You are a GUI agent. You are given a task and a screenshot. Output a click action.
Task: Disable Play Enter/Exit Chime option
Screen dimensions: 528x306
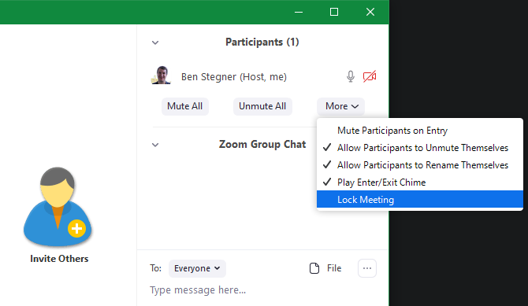(419, 182)
